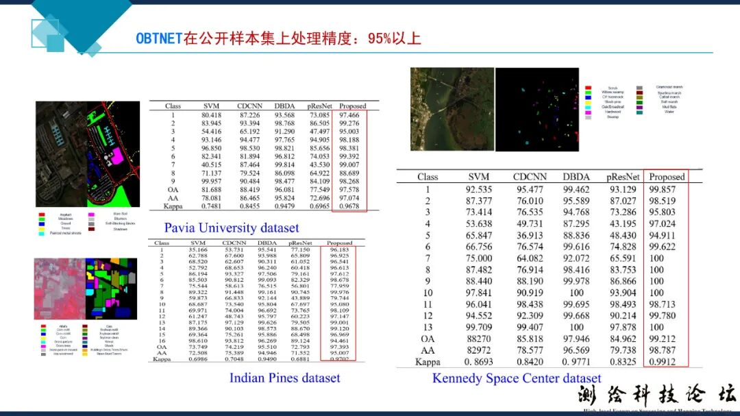The width and height of the screenshot is (740, 416).
Task: Click value 40.515 in Pavia table
Action: [212, 164]
